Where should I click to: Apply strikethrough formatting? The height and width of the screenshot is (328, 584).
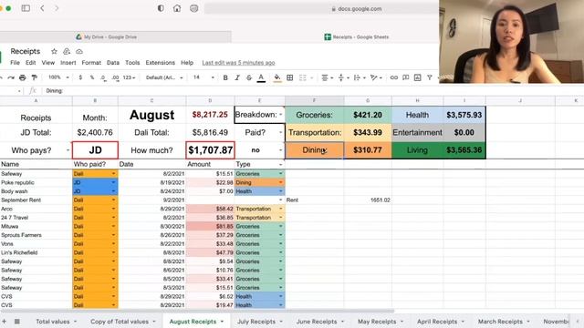coord(249,77)
